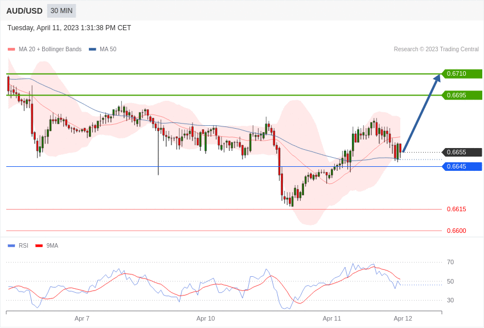Select the 0.6655 current price tag
Screen dimensions: 484x328
pyautogui.click(x=462, y=152)
